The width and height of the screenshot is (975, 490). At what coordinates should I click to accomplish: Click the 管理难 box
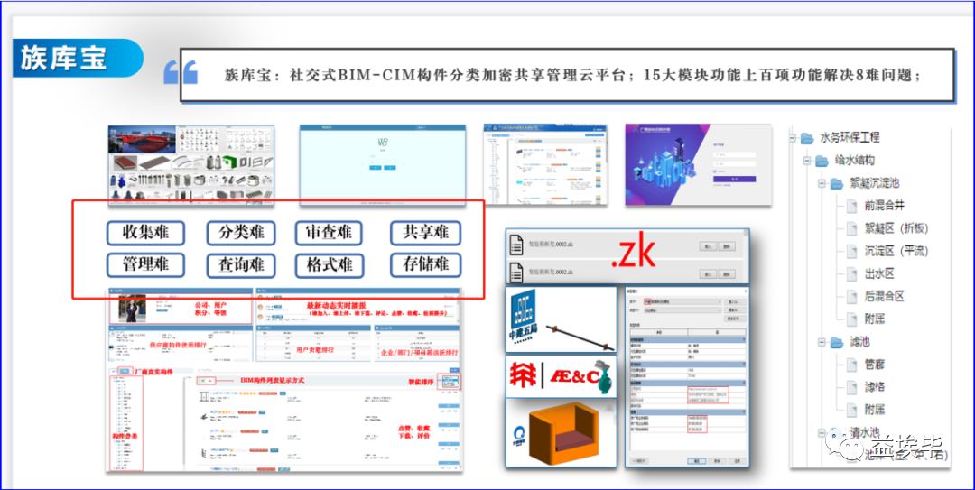pos(146,265)
